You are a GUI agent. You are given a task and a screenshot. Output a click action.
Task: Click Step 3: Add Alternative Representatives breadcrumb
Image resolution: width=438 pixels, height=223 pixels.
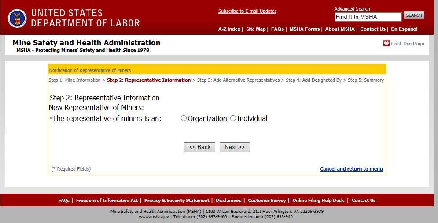click(x=238, y=80)
